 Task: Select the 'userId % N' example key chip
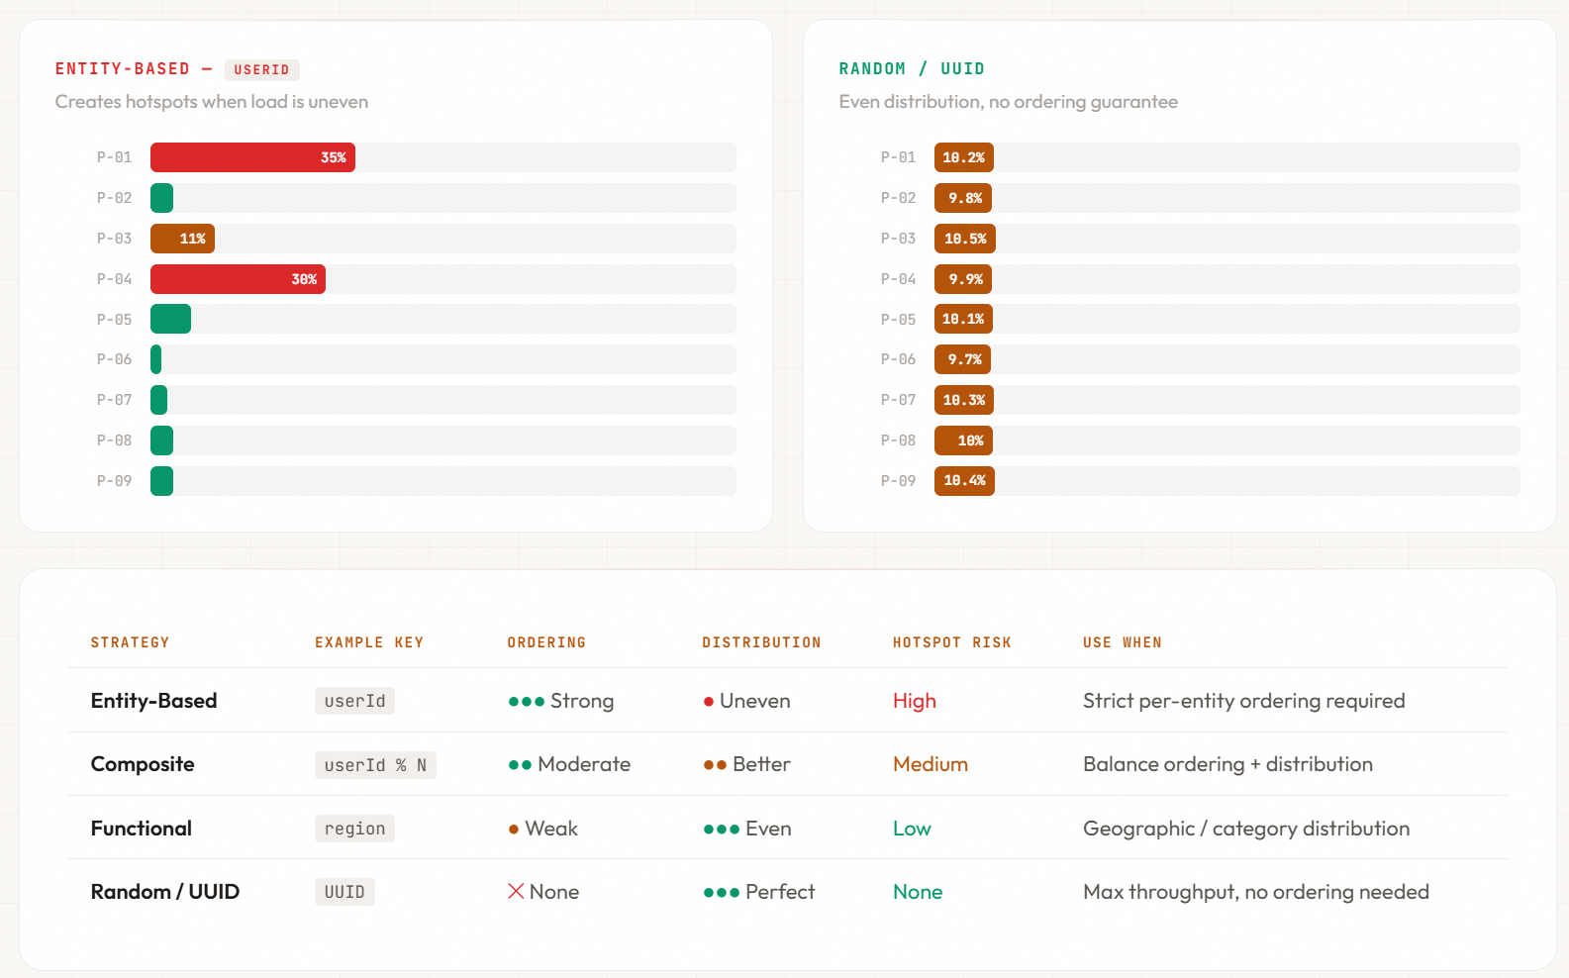pos(375,765)
